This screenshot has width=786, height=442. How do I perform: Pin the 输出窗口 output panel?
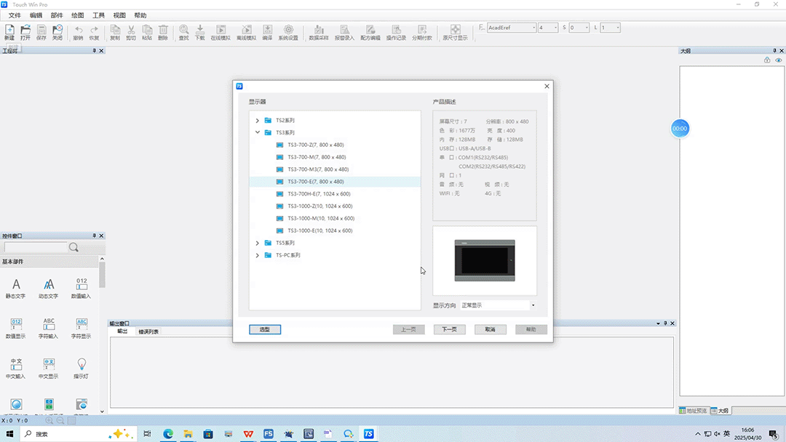(x=665, y=324)
